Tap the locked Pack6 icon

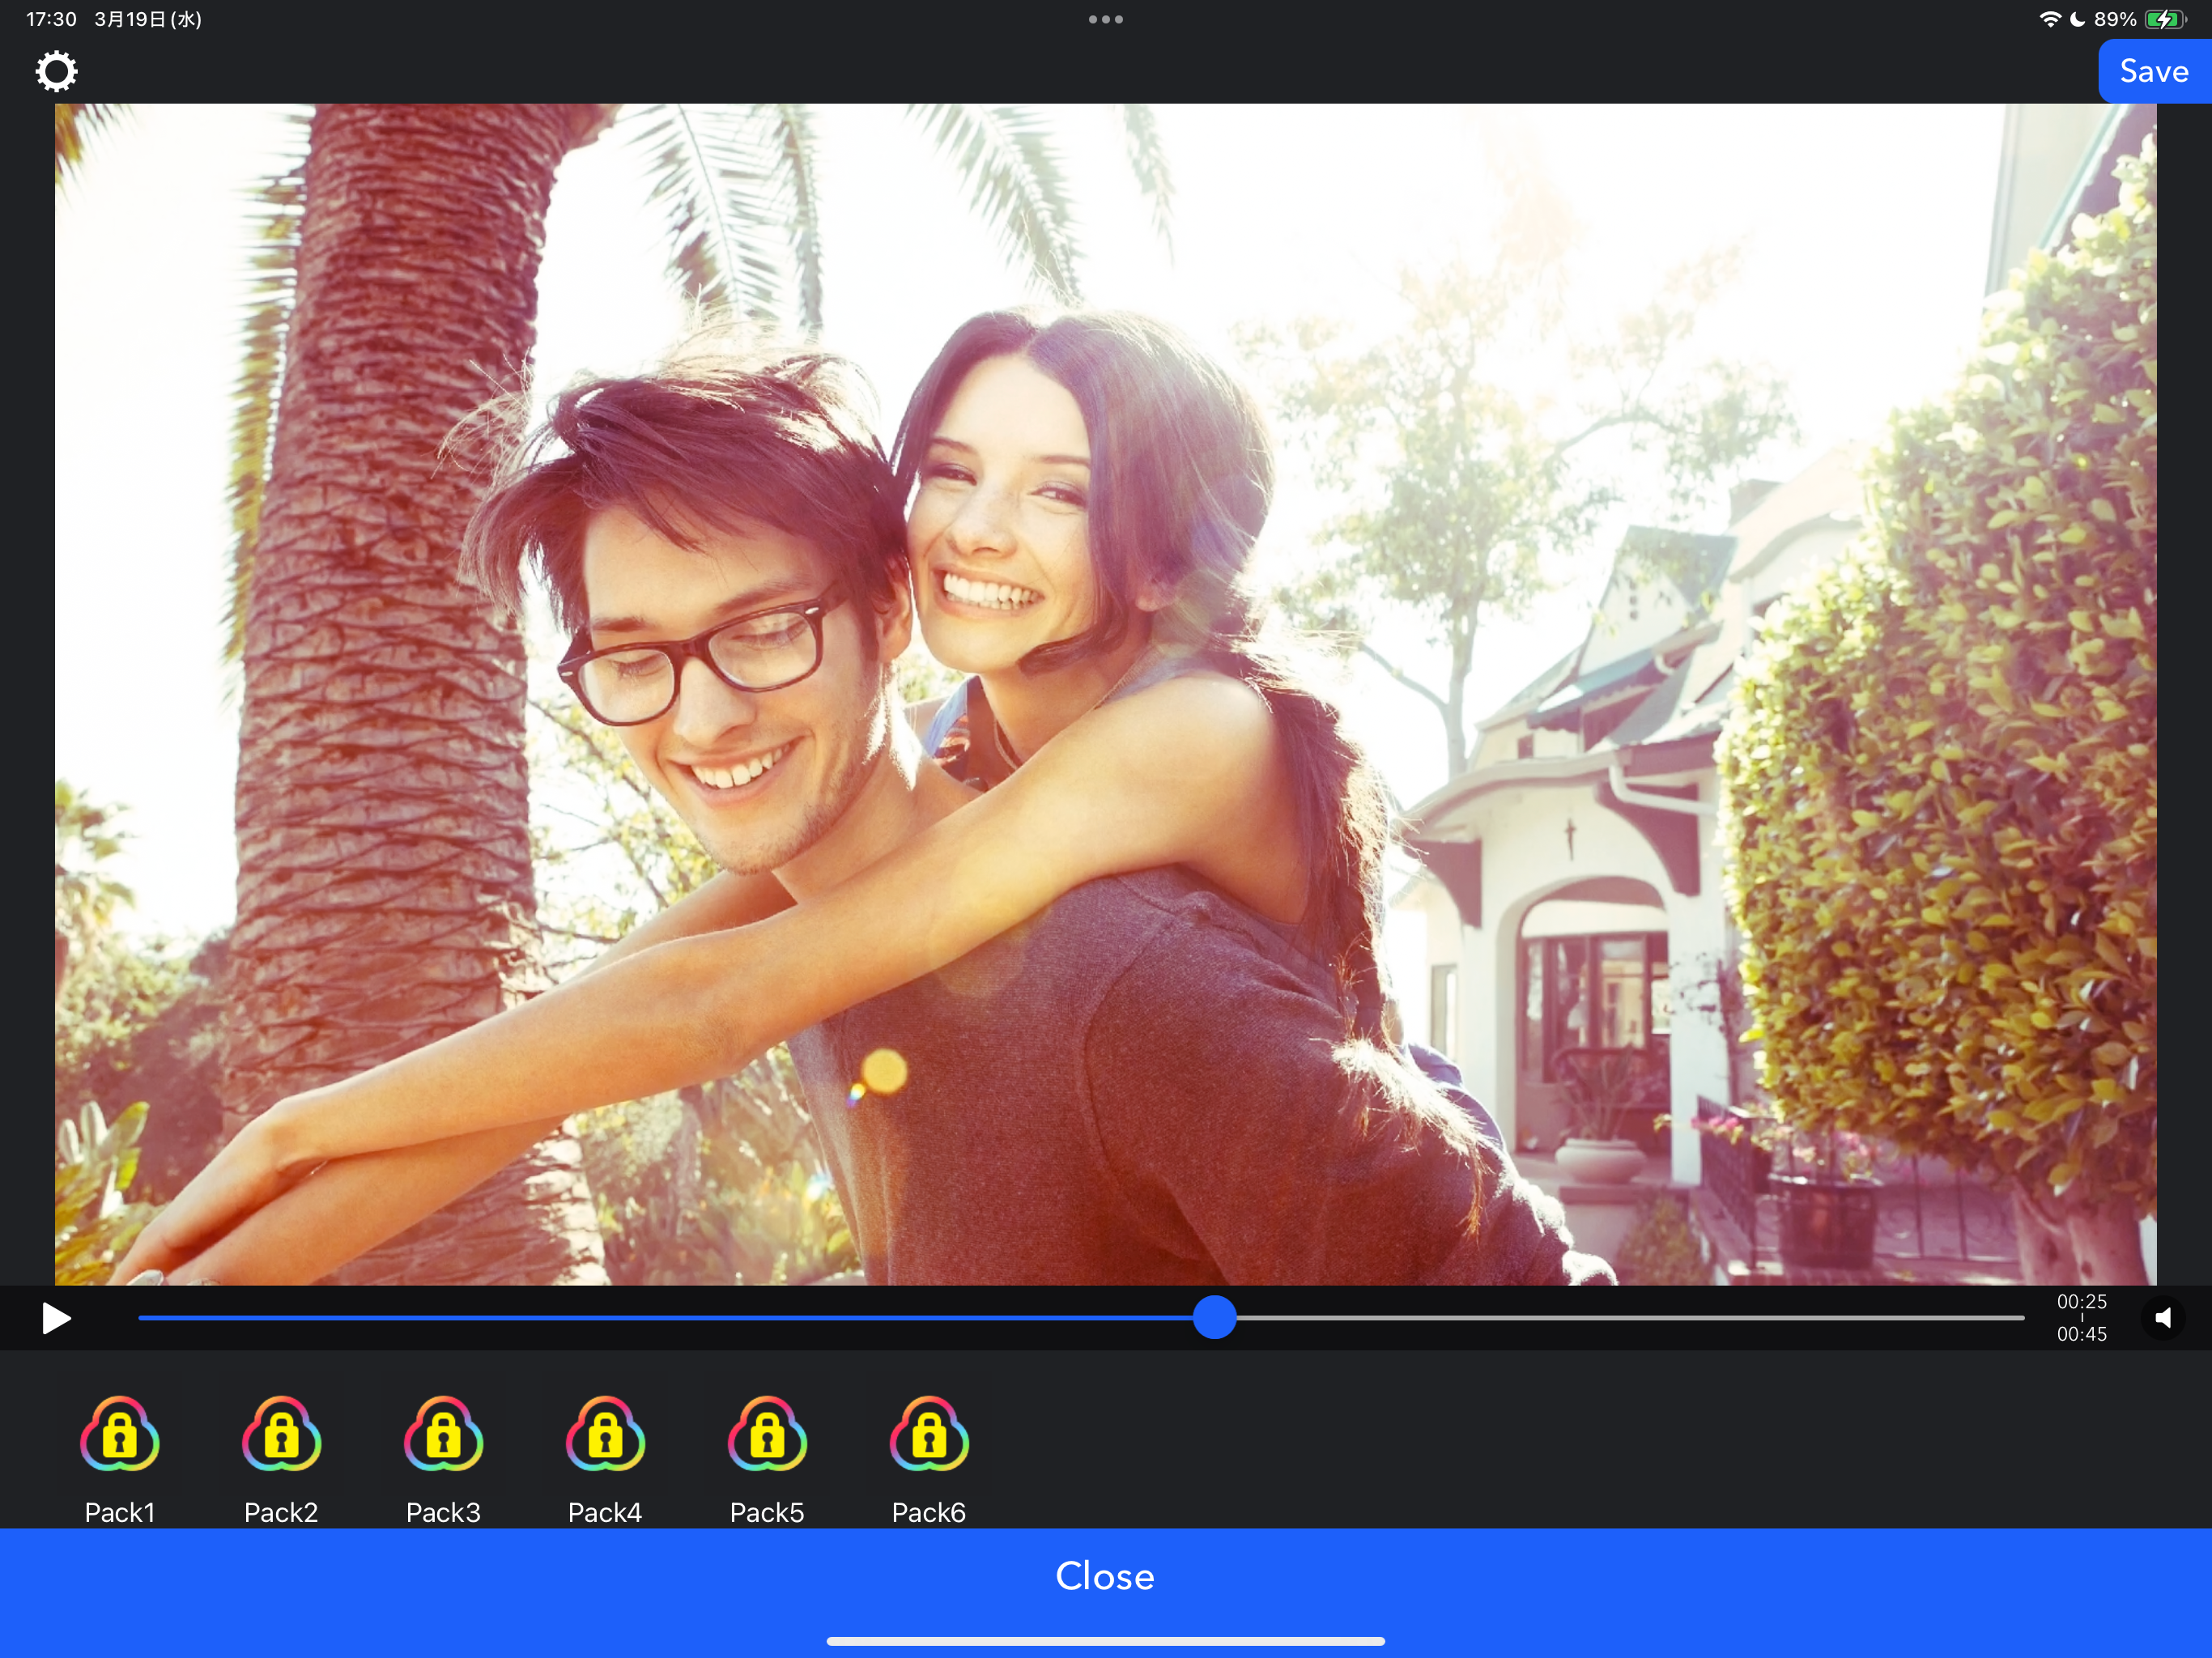pyautogui.click(x=929, y=1434)
